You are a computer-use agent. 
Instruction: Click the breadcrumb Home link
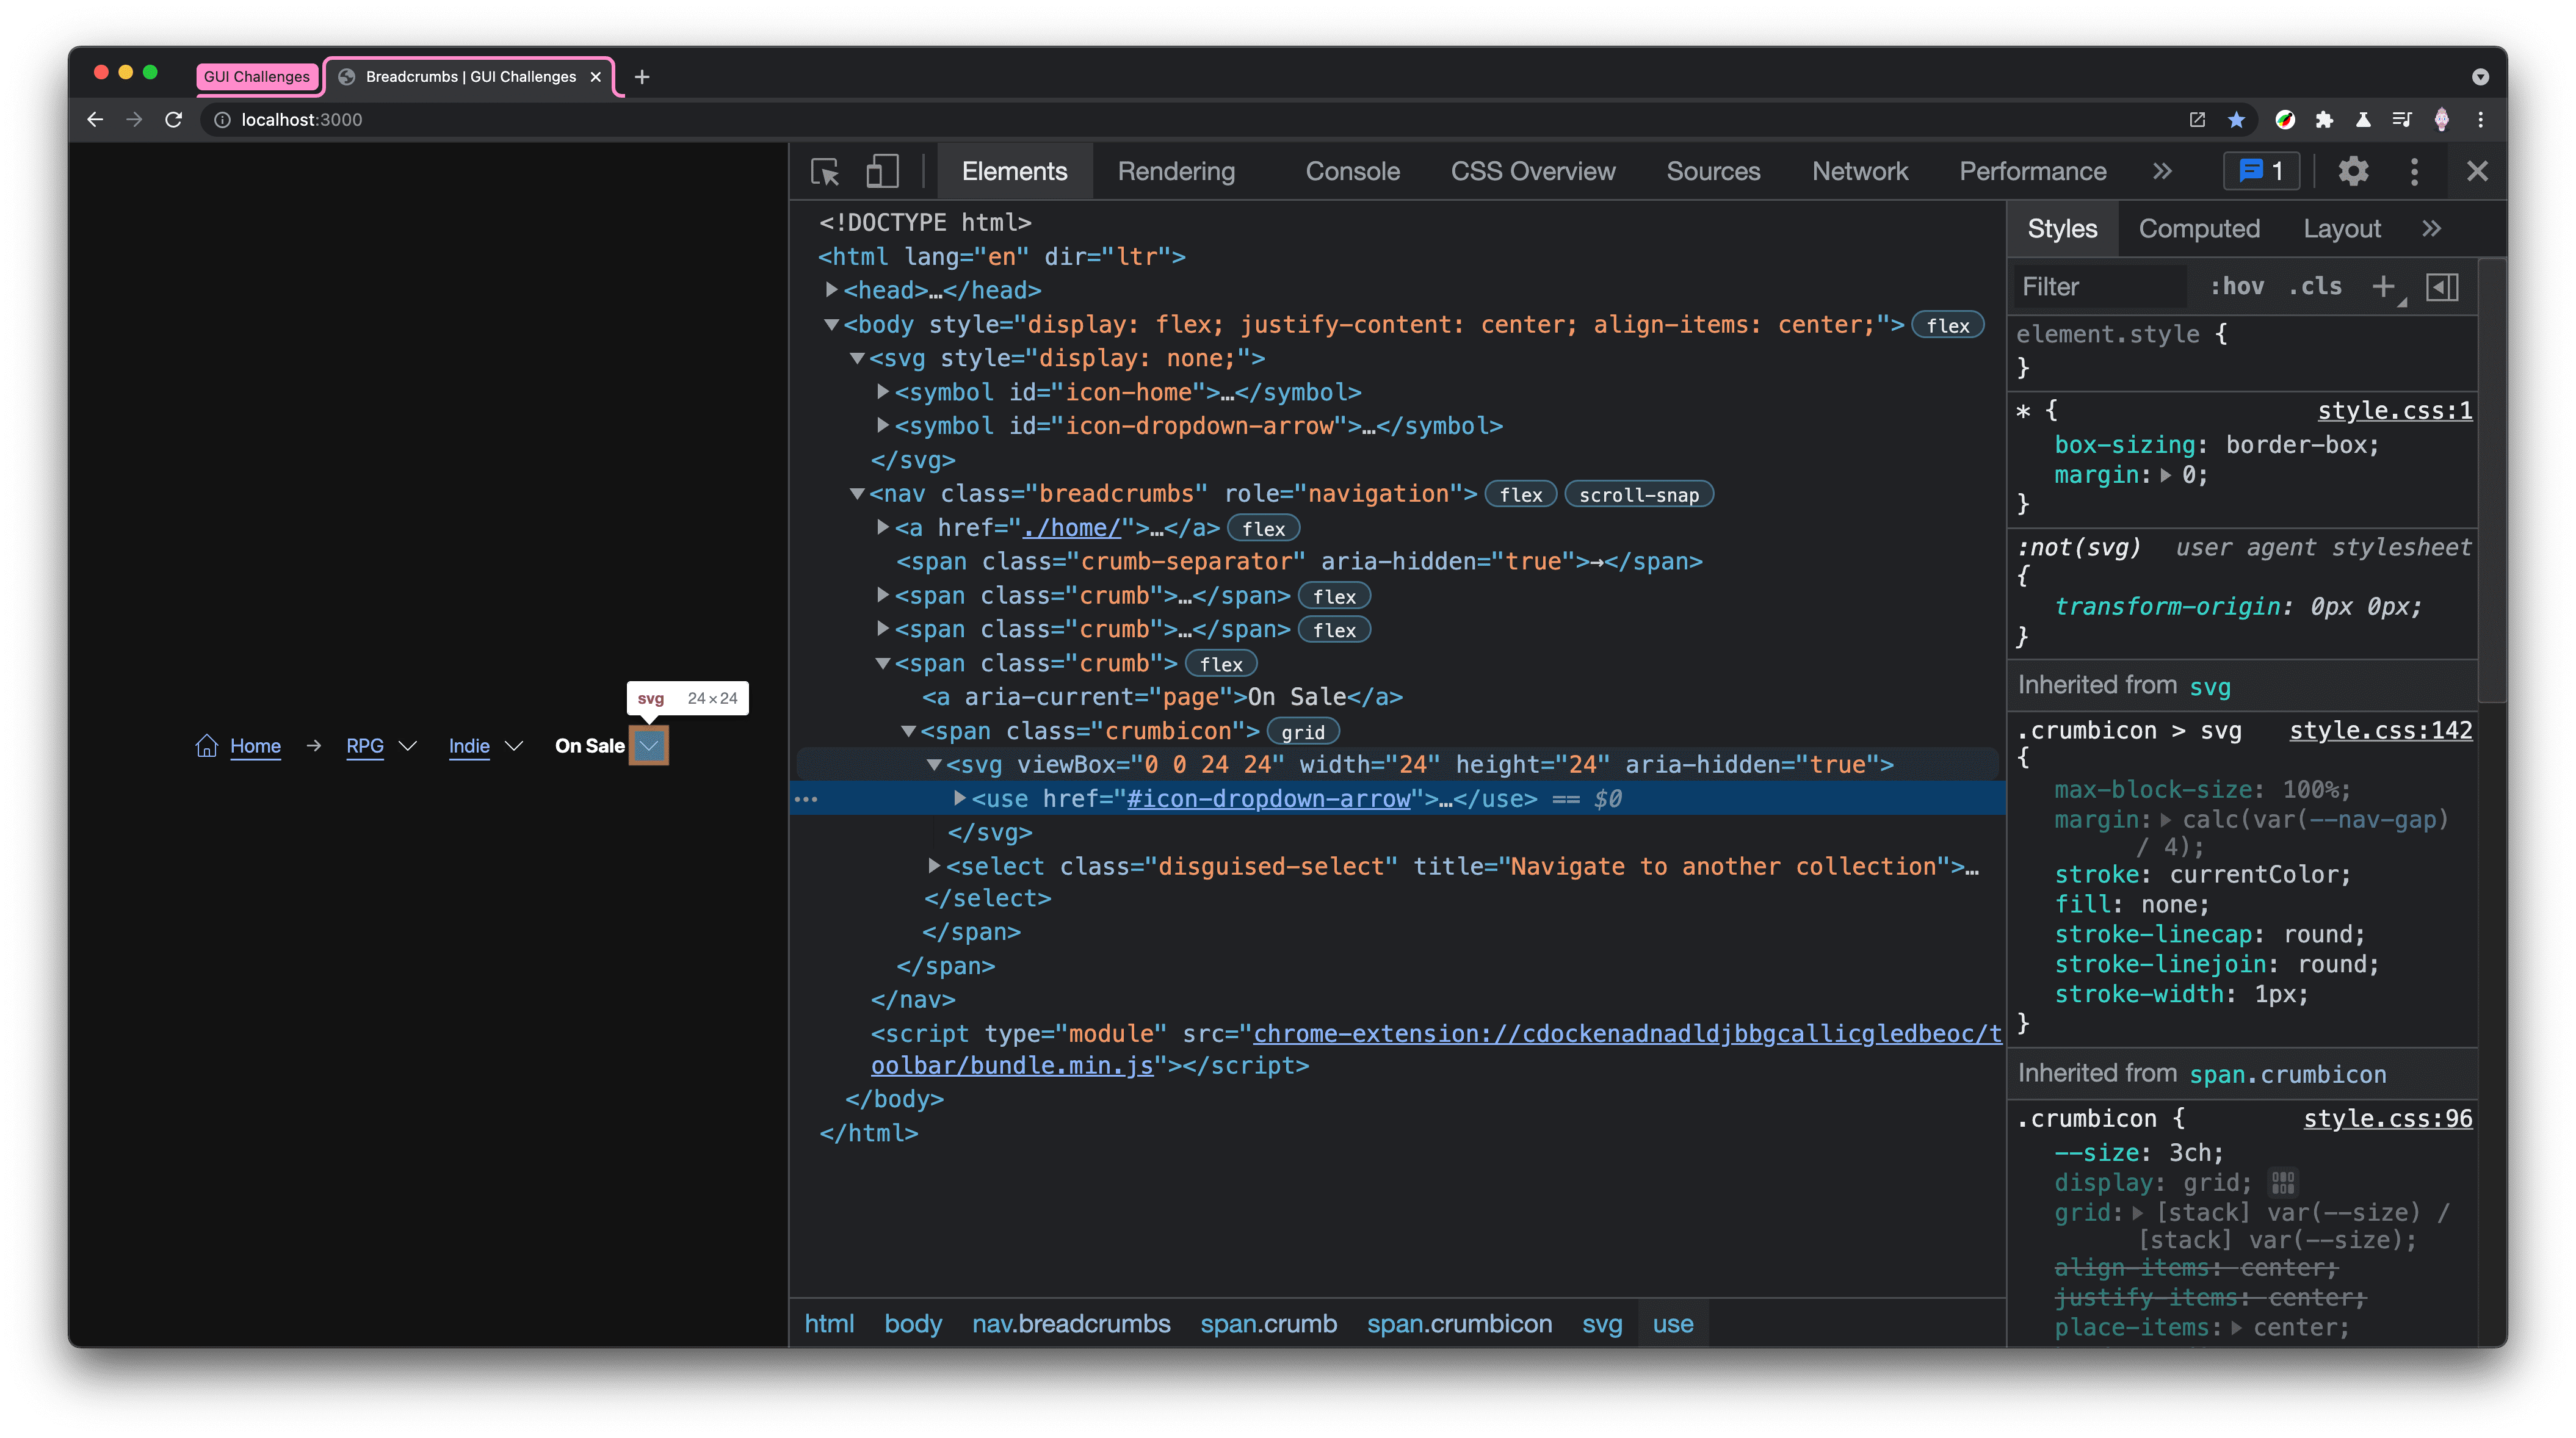click(x=255, y=745)
